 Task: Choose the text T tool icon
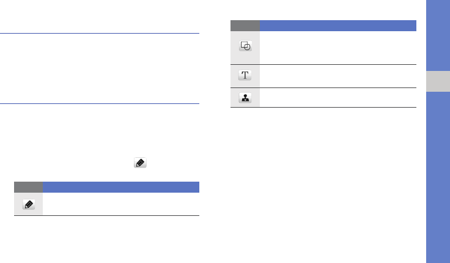tap(245, 75)
